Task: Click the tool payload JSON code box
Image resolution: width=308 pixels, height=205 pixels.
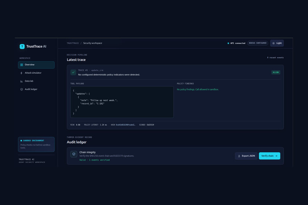Action: (122, 102)
